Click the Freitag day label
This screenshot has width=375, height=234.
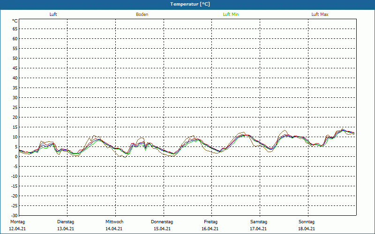coord(210,222)
